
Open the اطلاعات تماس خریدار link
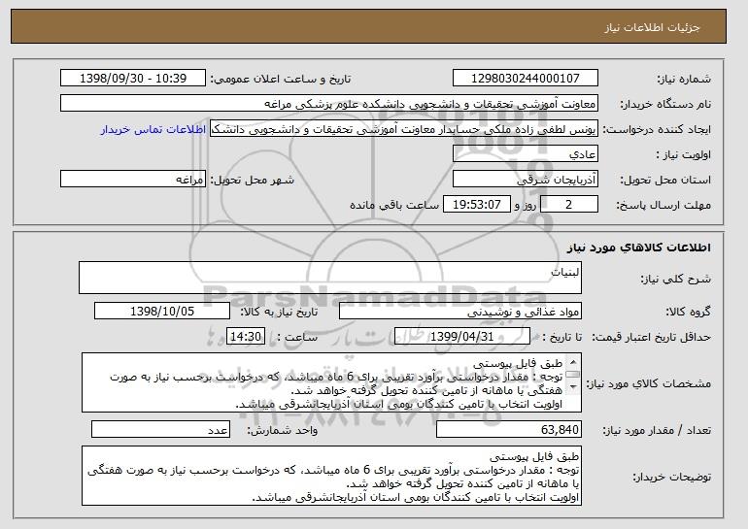(153, 130)
